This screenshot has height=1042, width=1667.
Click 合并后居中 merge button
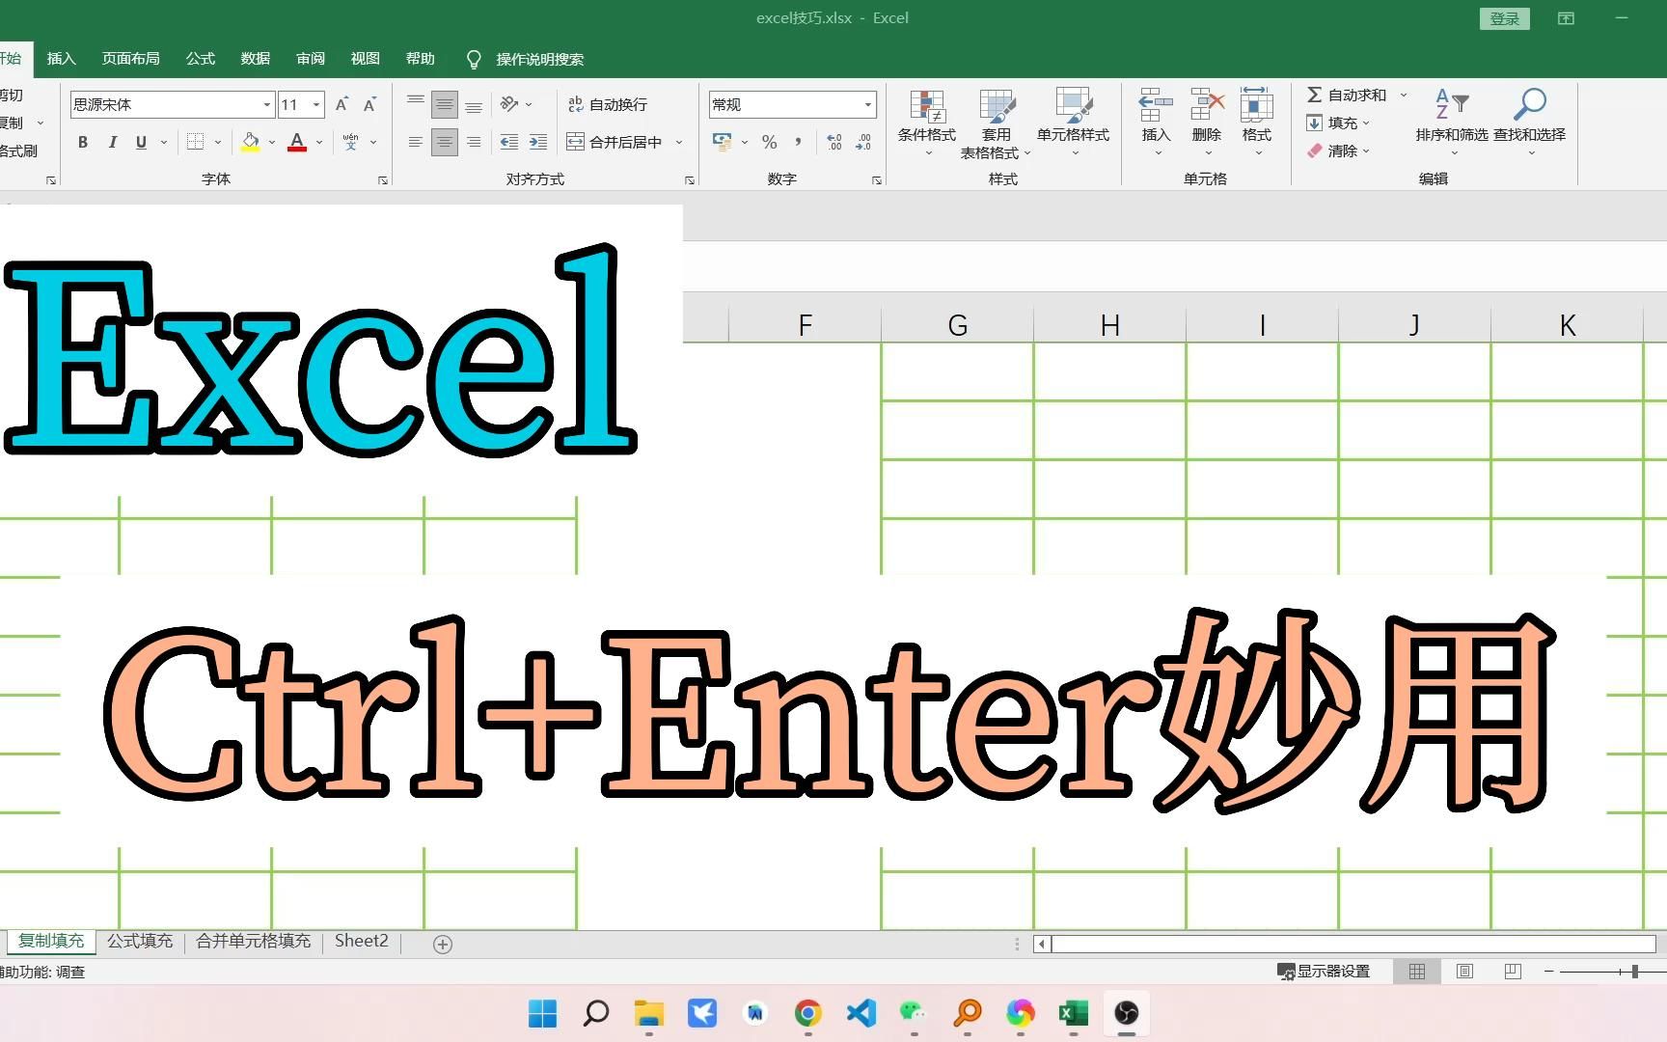click(615, 142)
